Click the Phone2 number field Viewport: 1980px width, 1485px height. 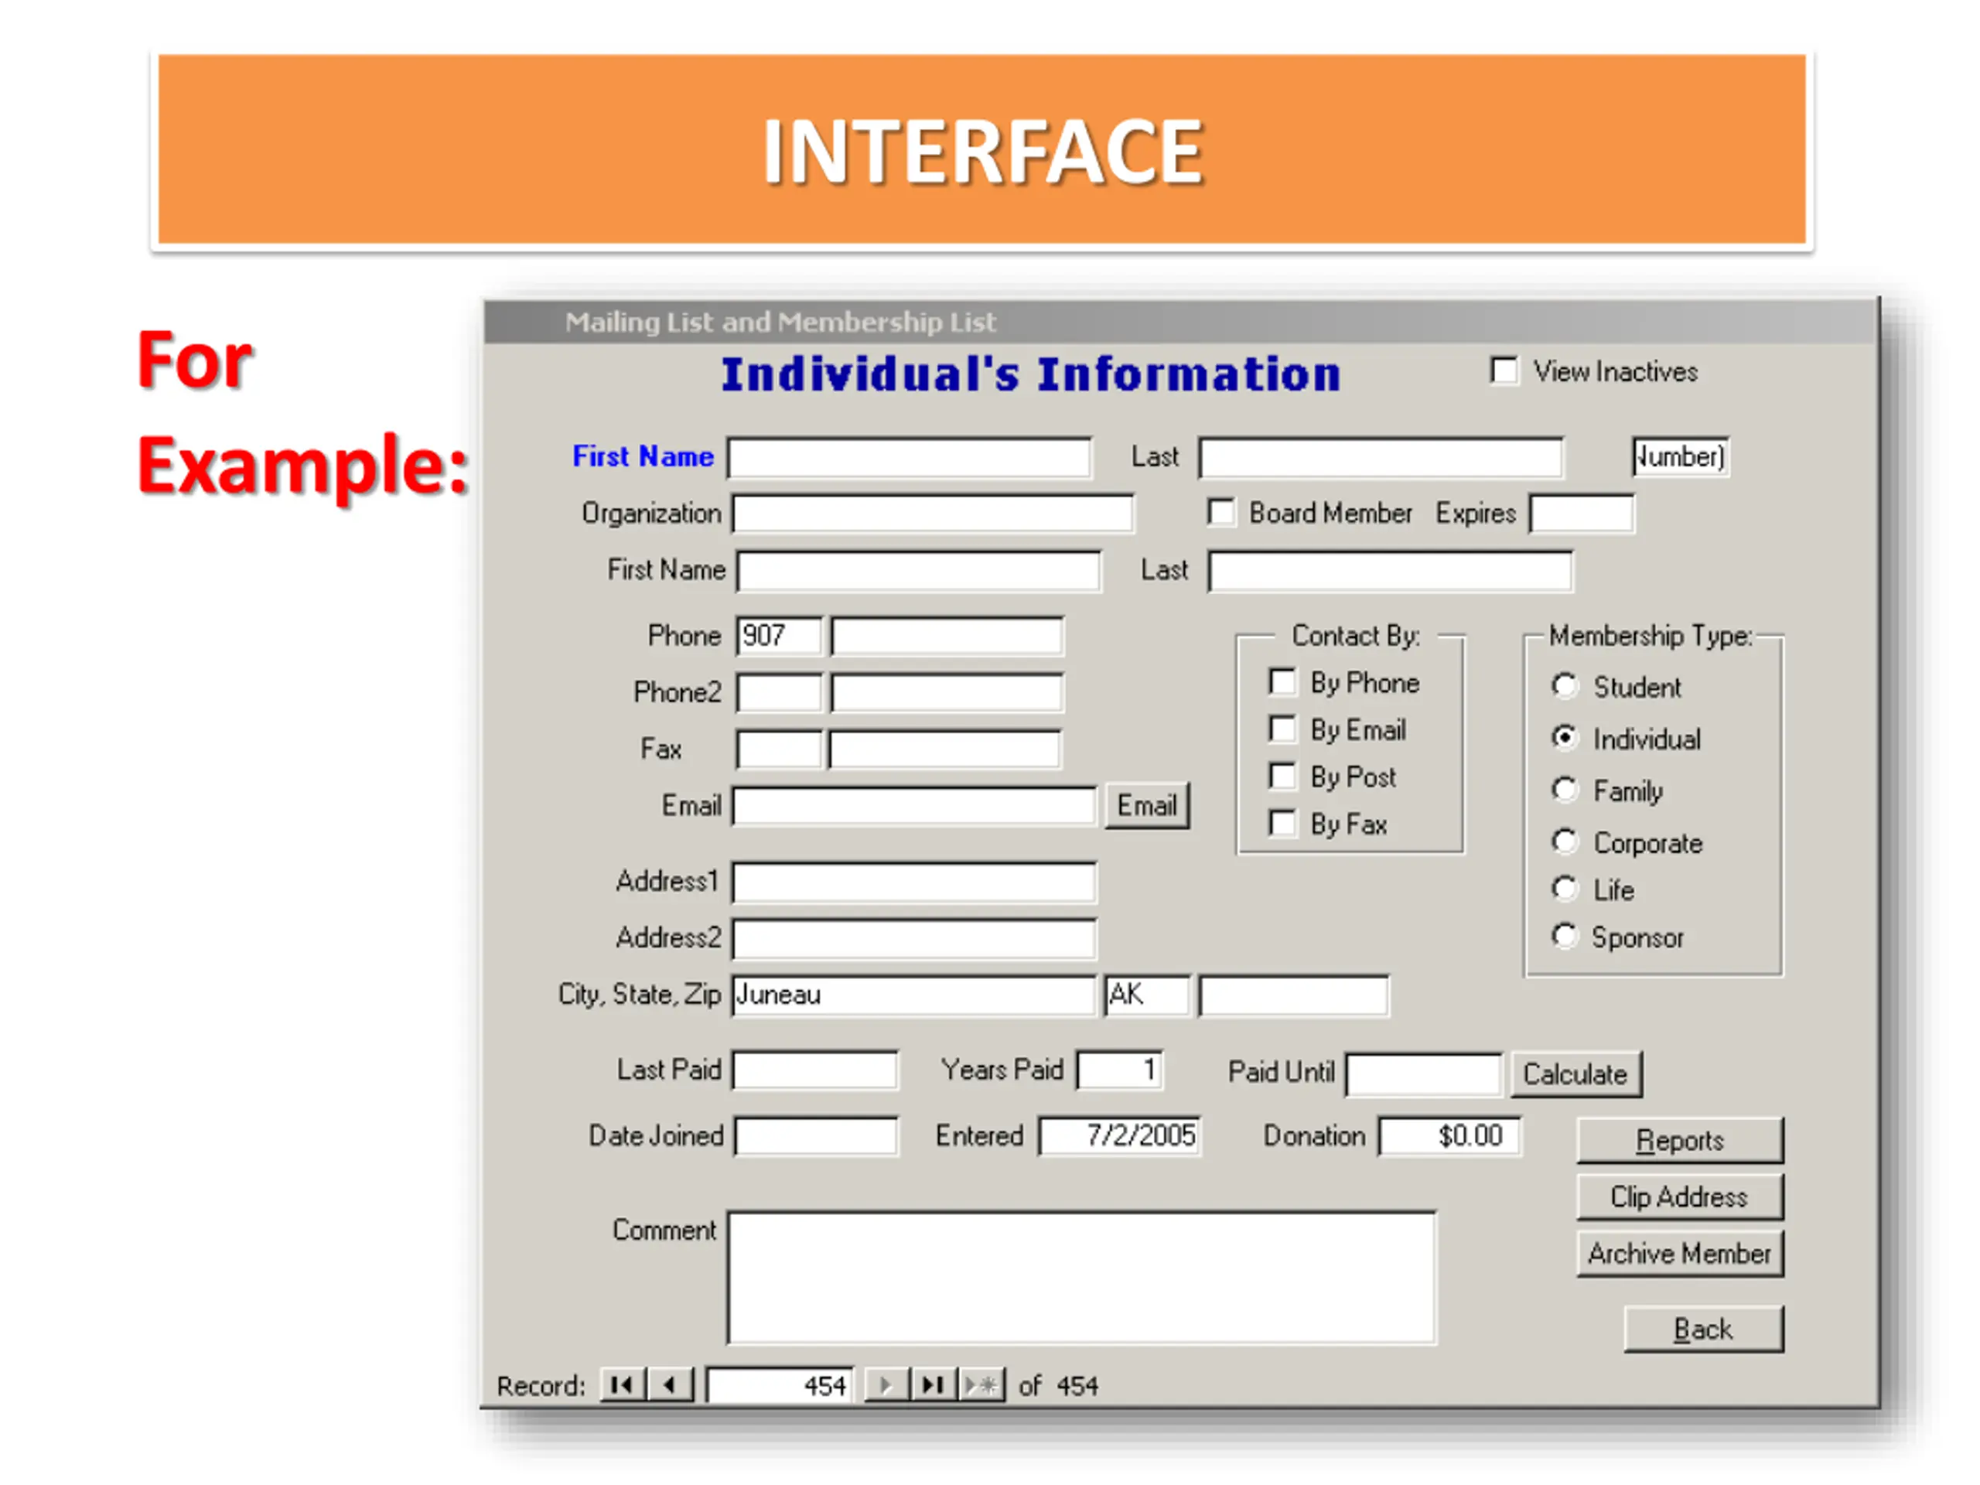click(947, 693)
